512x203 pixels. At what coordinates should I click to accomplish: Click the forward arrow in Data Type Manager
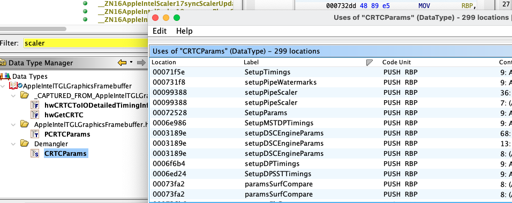[x=141, y=62]
